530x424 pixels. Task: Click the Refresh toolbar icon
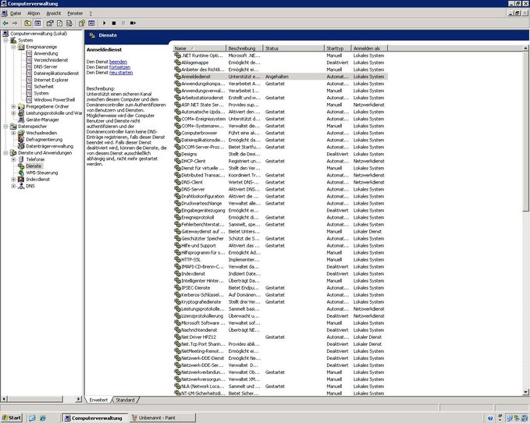[59, 23]
